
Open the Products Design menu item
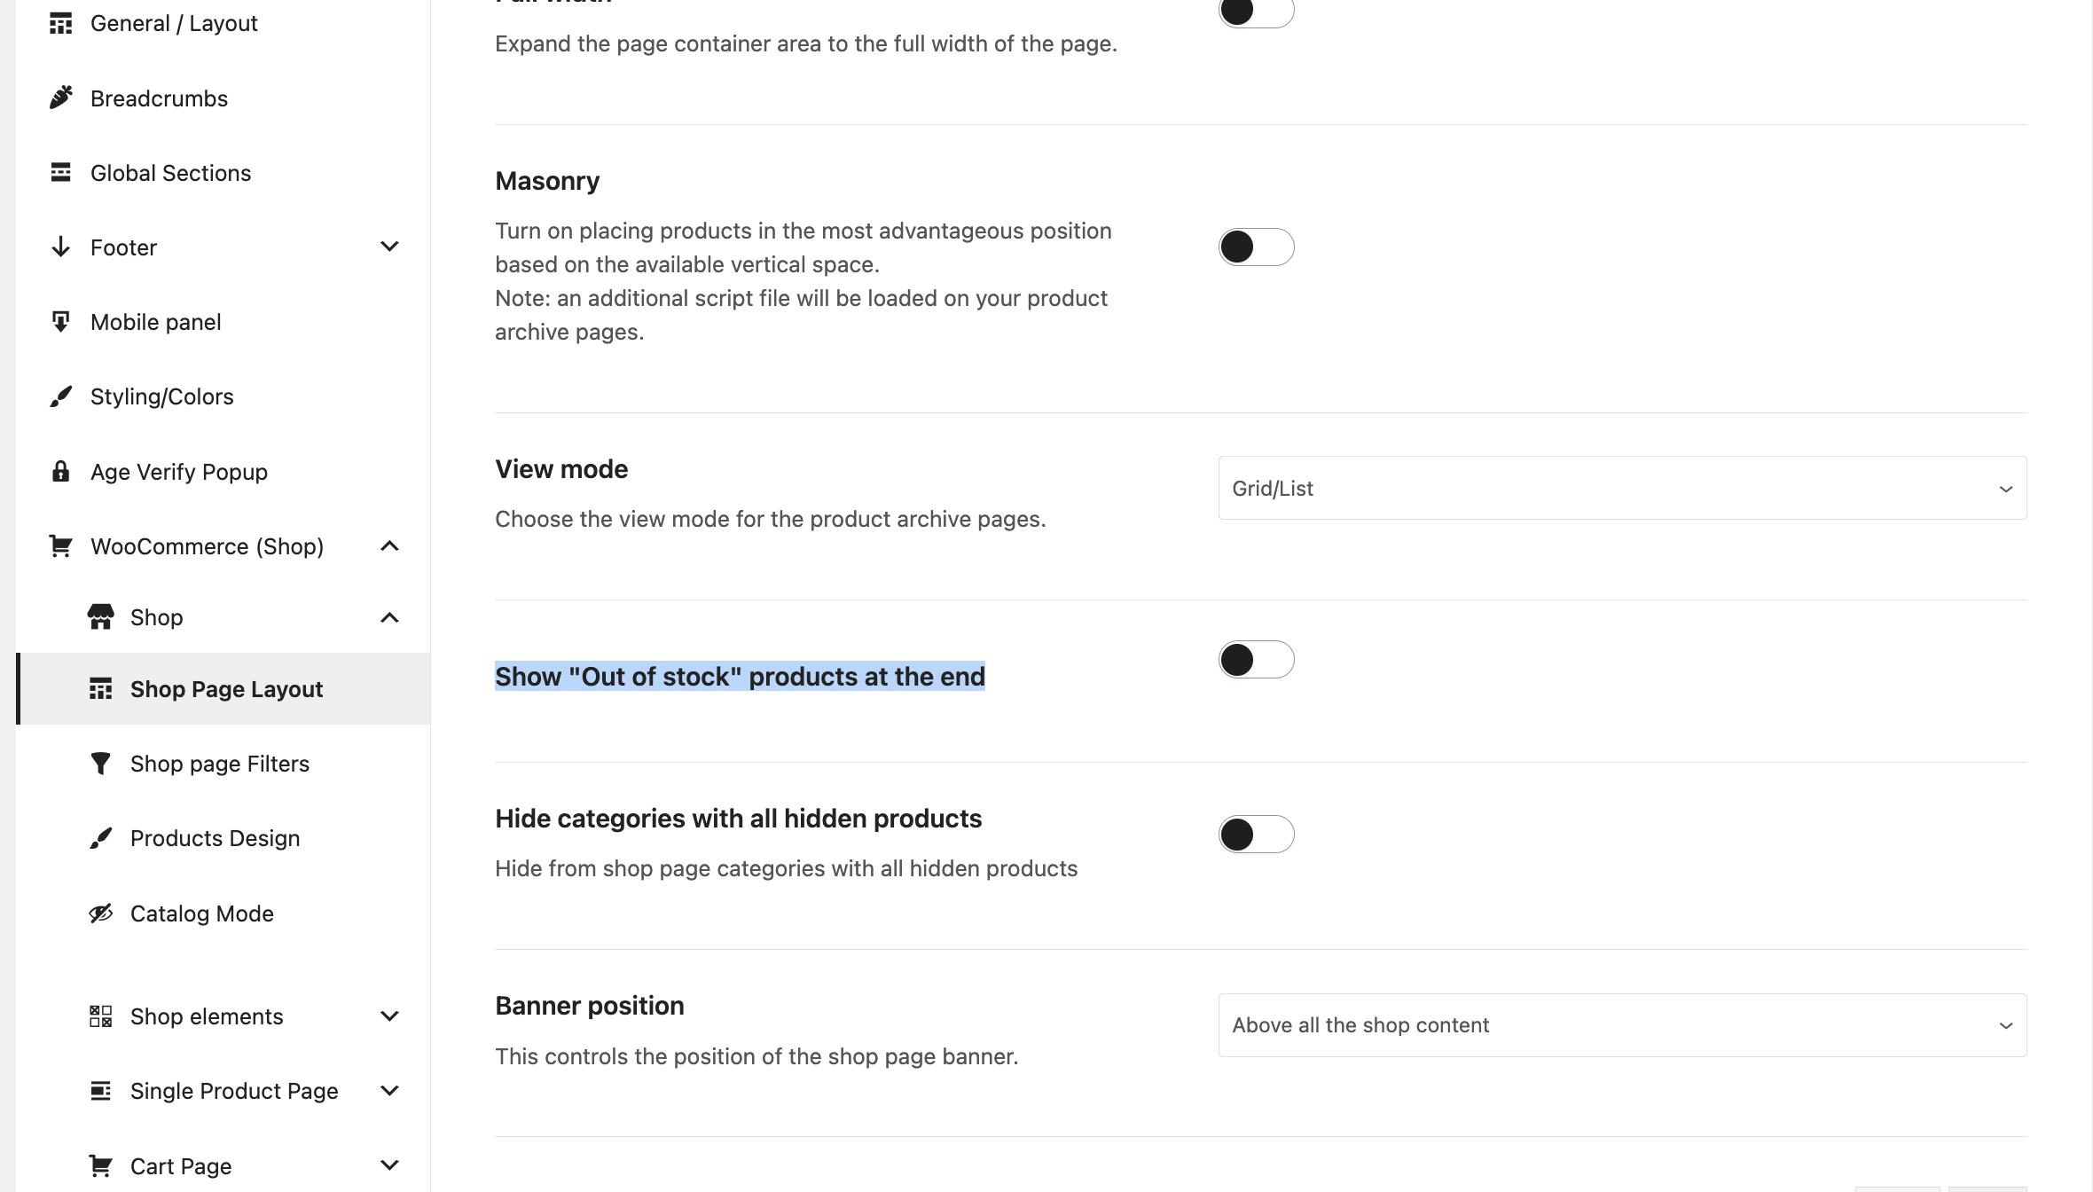pyautogui.click(x=215, y=838)
